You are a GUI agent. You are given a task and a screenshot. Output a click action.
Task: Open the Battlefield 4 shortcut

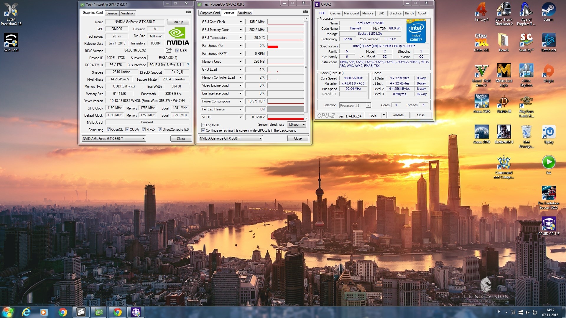click(x=504, y=134)
